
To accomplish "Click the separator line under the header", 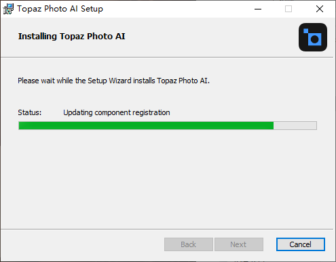I will pos(167,58).
